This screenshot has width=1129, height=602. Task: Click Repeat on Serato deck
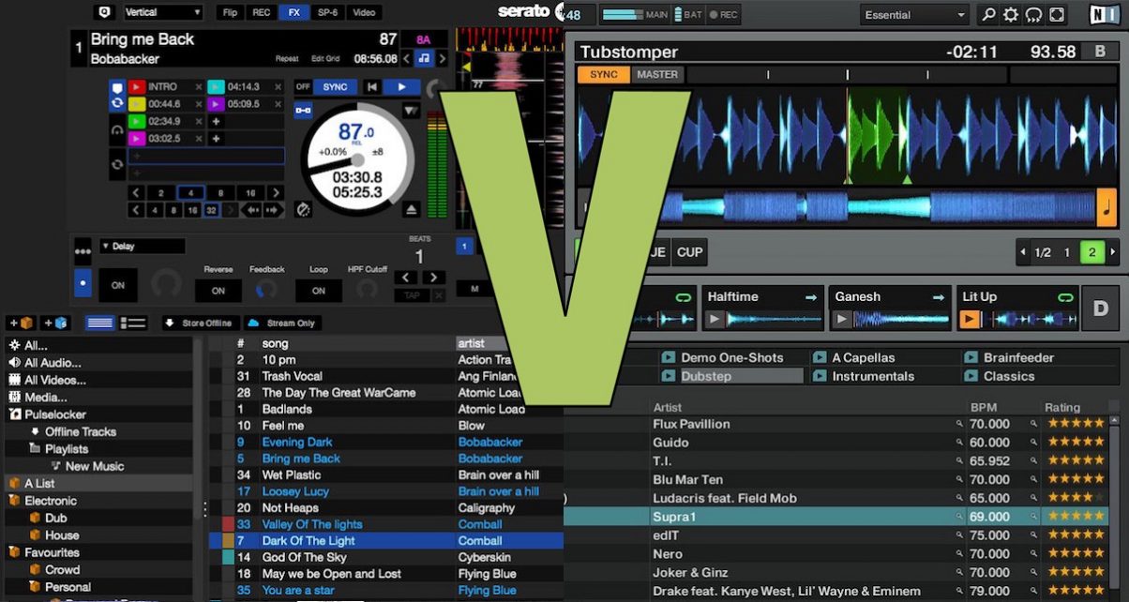(287, 59)
